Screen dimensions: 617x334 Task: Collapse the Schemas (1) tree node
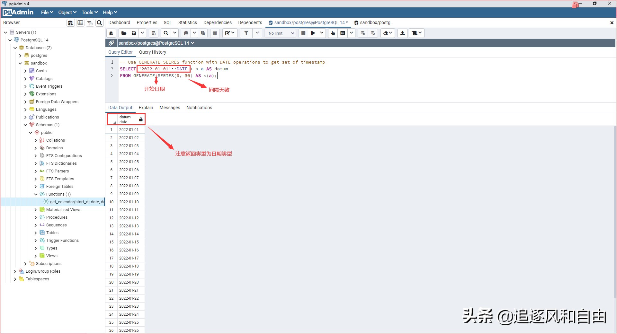coord(25,125)
